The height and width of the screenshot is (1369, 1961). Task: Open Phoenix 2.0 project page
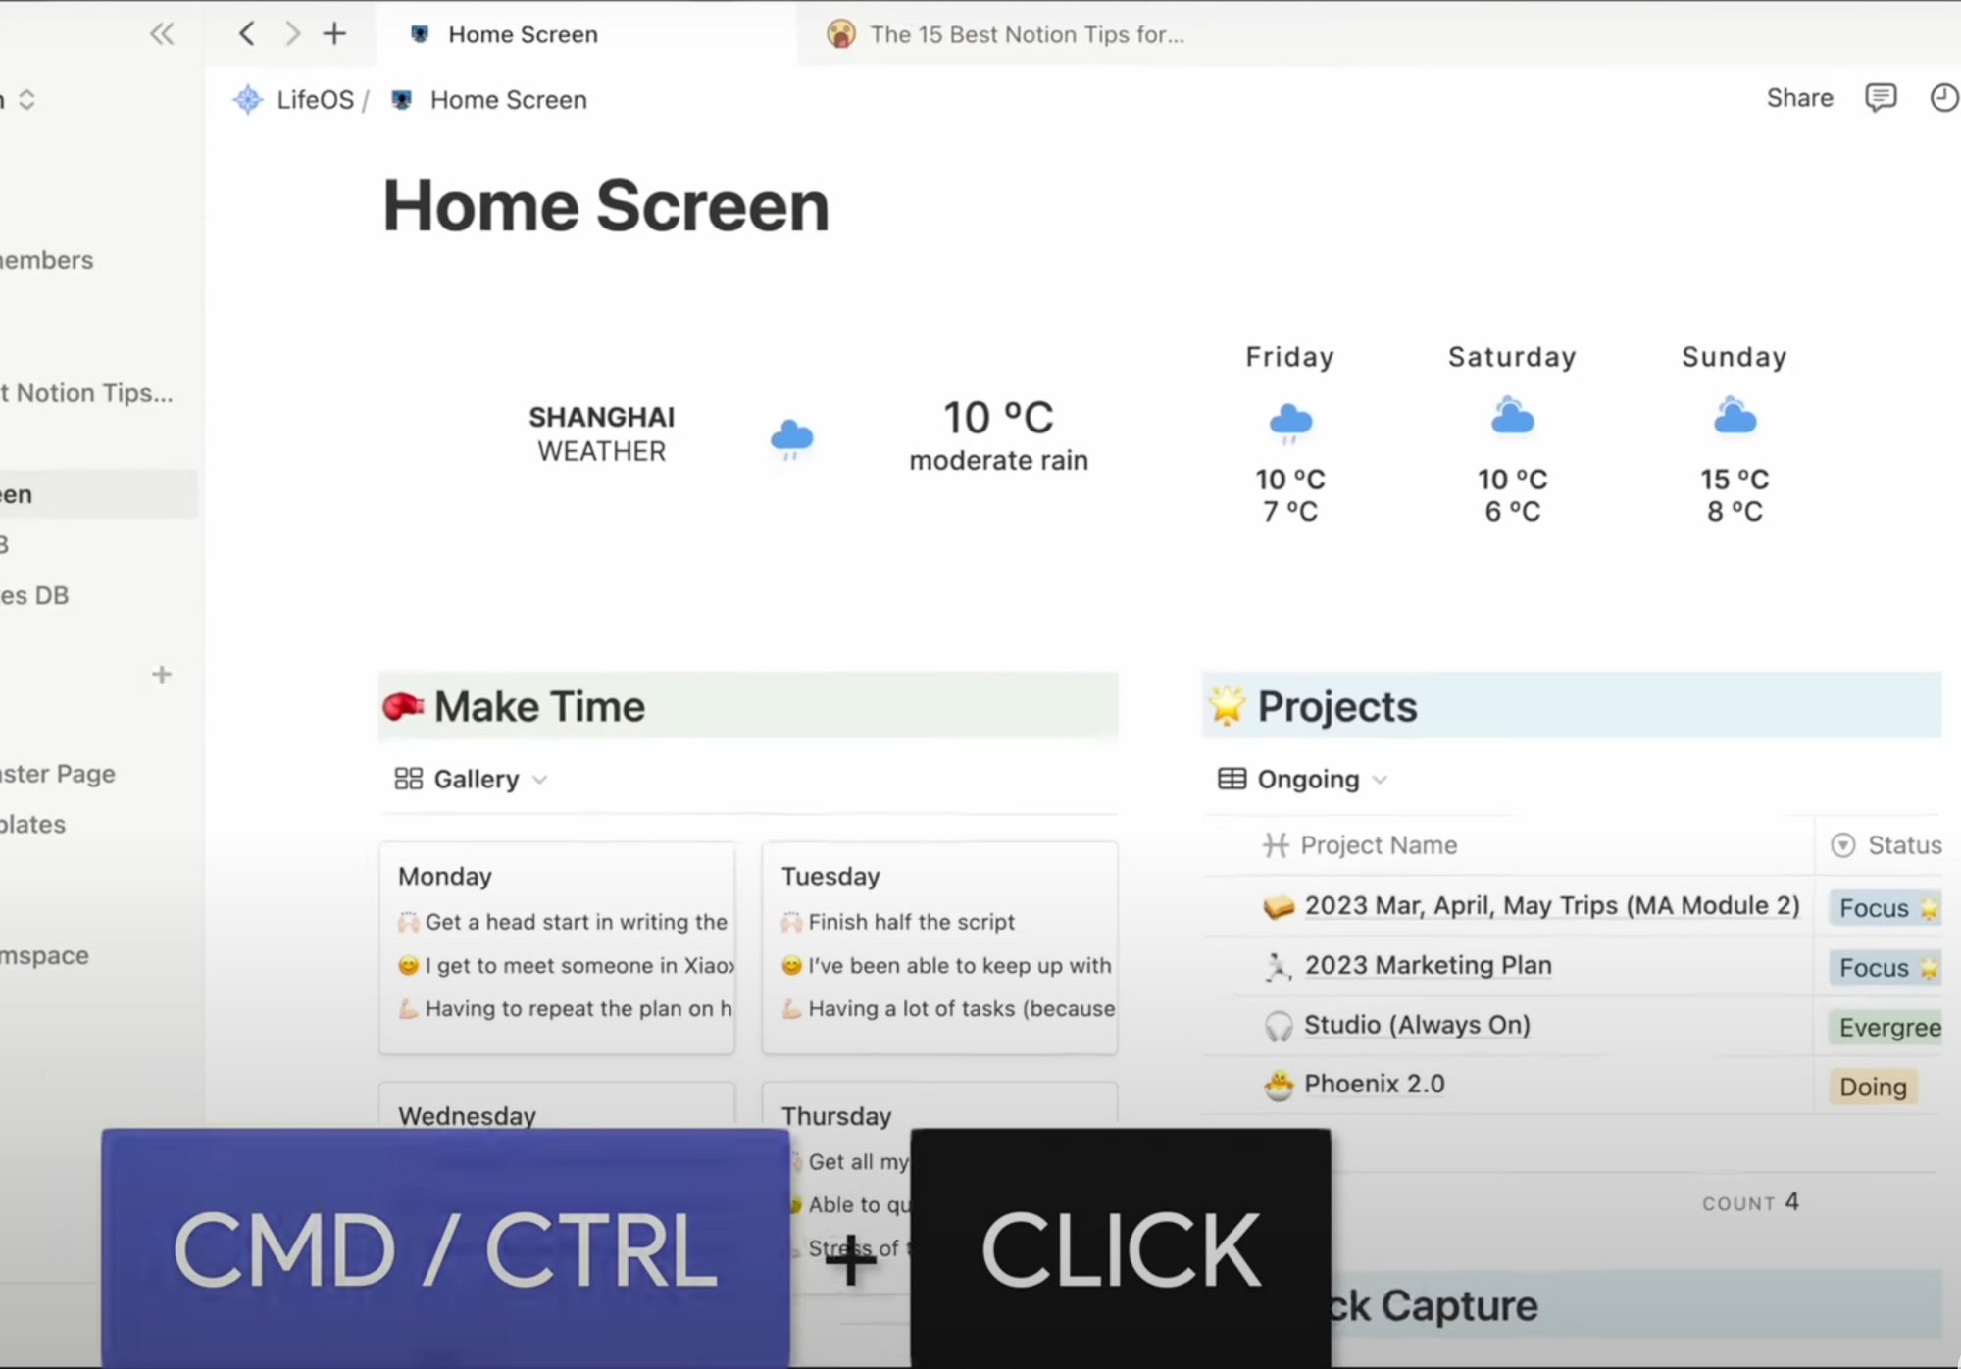[1374, 1085]
